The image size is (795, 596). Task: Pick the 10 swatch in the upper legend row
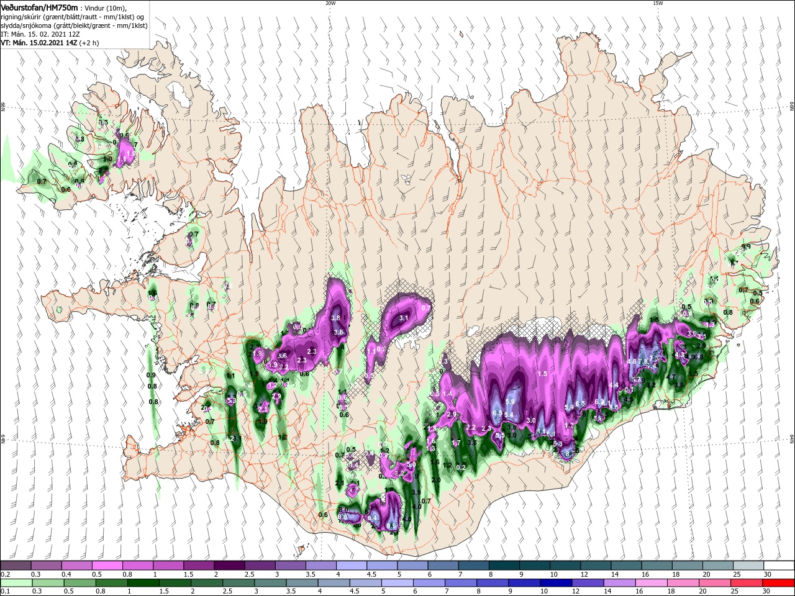tap(565, 565)
